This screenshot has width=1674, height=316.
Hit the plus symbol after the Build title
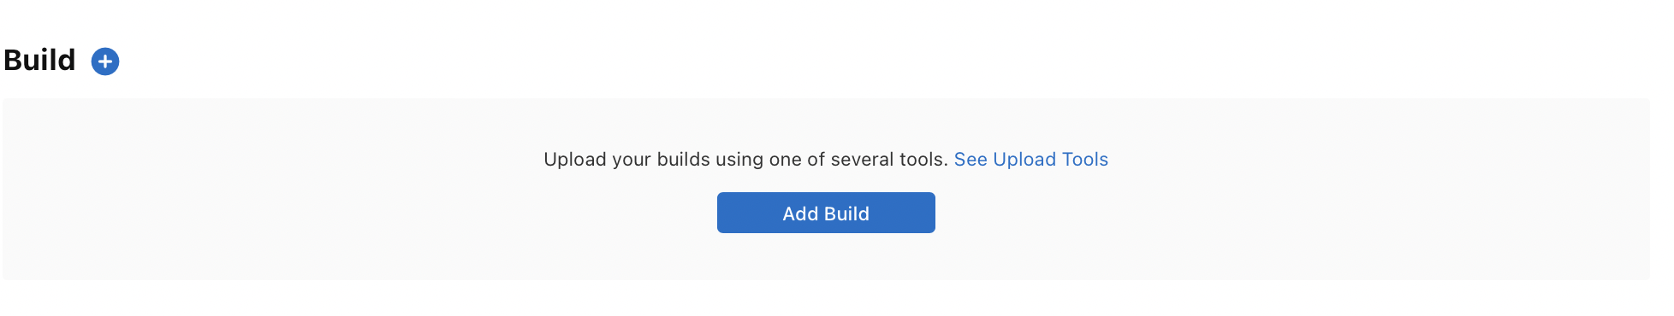[x=105, y=61]
